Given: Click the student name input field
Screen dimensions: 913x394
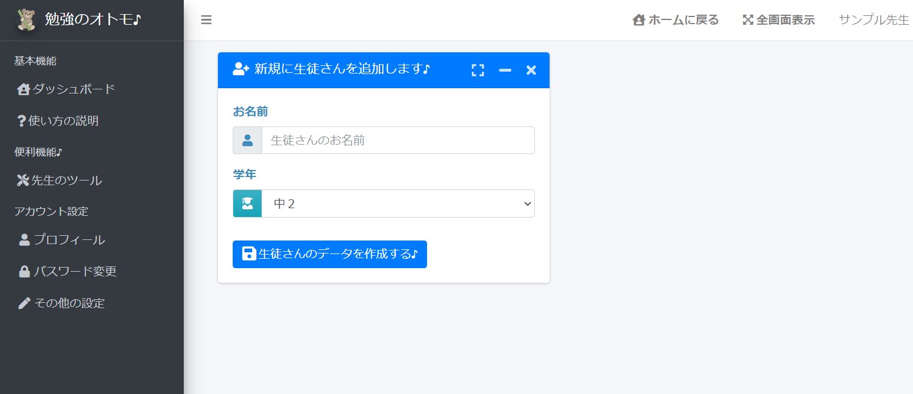Looking at the screenshot, I should point(398,140).
